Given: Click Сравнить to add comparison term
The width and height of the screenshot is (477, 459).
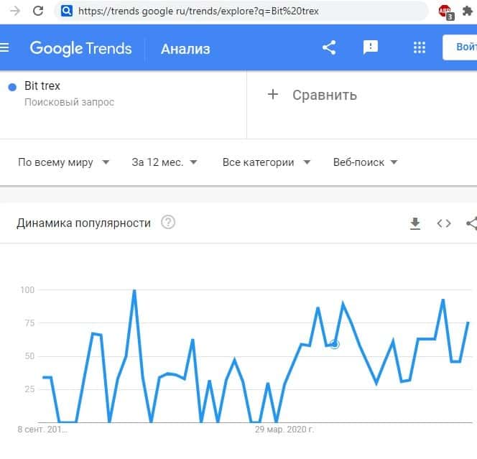Looking at the screenshot, I should (312, 95).
